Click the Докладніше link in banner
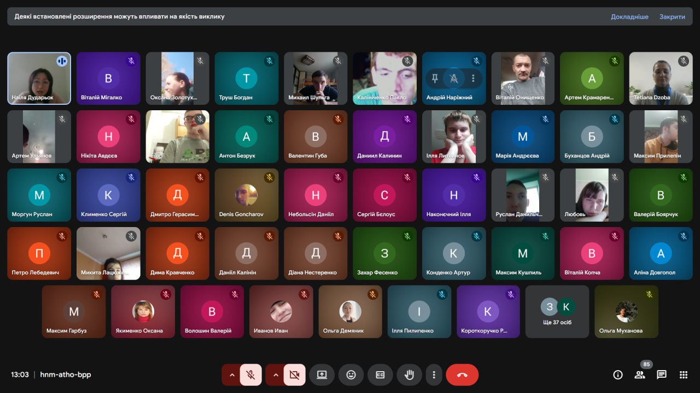The width and height of the screenshot is (700, 393). [x=629, y=17]
